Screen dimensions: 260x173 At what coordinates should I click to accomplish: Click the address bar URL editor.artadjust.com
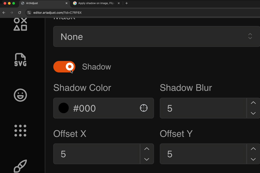tap(57, 13)
